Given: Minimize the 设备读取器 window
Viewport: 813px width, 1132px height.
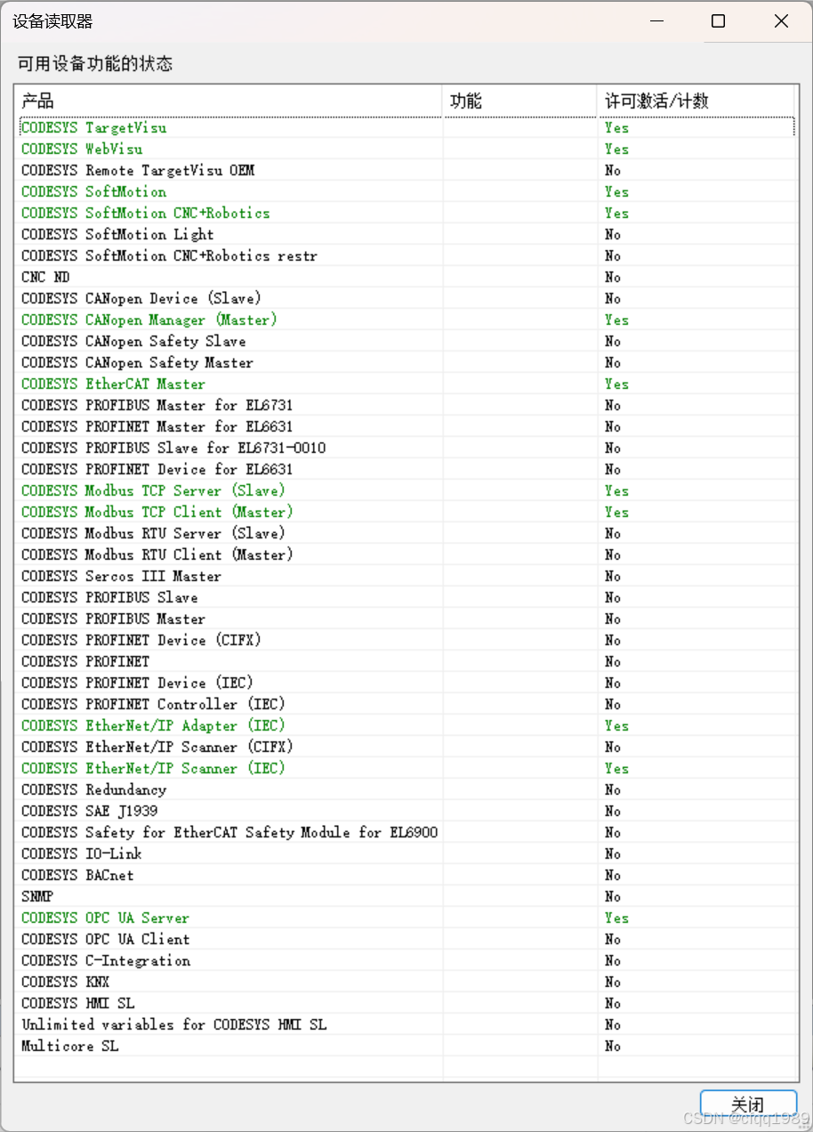Looking at the screenshot, I should pyautogui.click(x=656, y=21).
